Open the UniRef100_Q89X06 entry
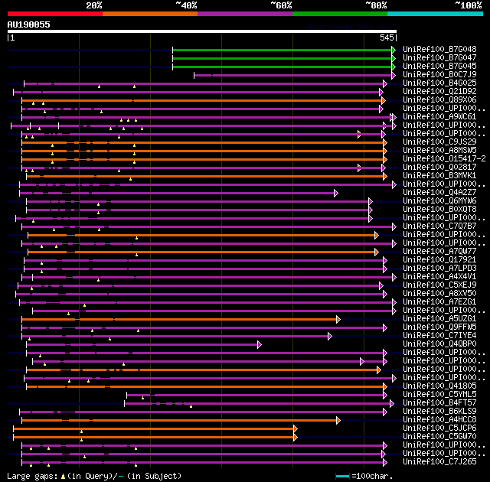The height and width of the screenshot is (482, 490). point(439,100)
